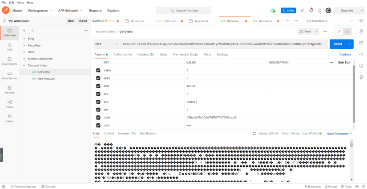The image size is (367, 189).
Task: Open tab options three-dot menu
Action: tap(296, 21)
